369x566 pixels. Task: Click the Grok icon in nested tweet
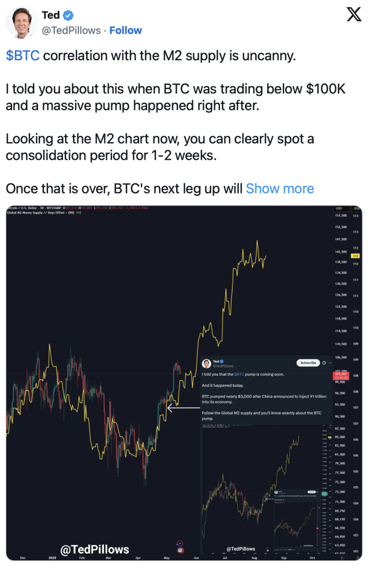[x=324, y=363]
